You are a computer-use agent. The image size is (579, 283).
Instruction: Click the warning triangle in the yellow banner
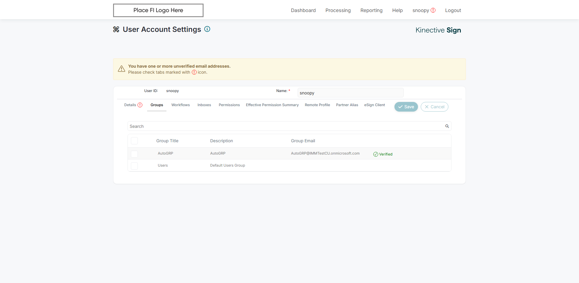click(122, 69)
